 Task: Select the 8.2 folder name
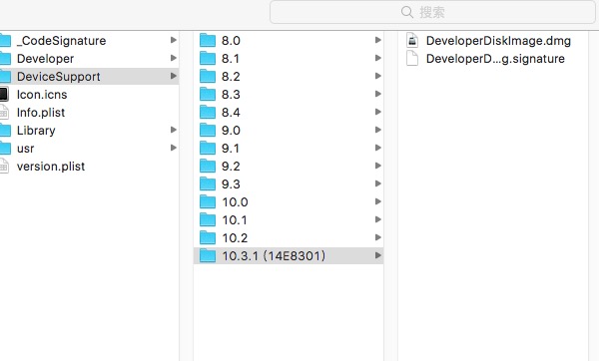point(231,77)
